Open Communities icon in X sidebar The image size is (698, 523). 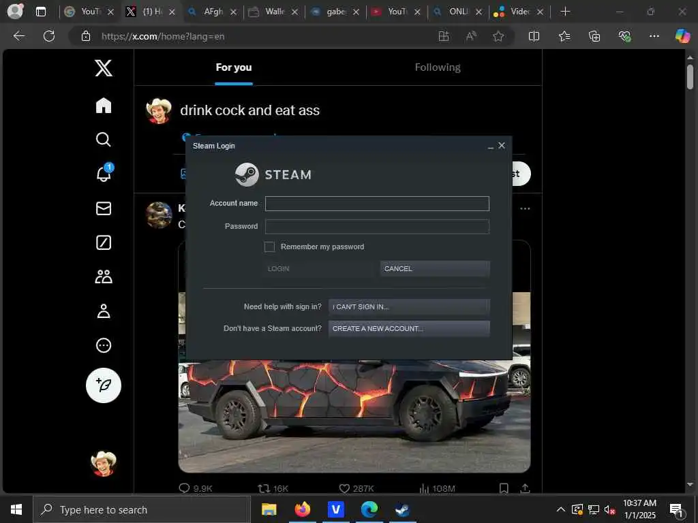[104, 276]
